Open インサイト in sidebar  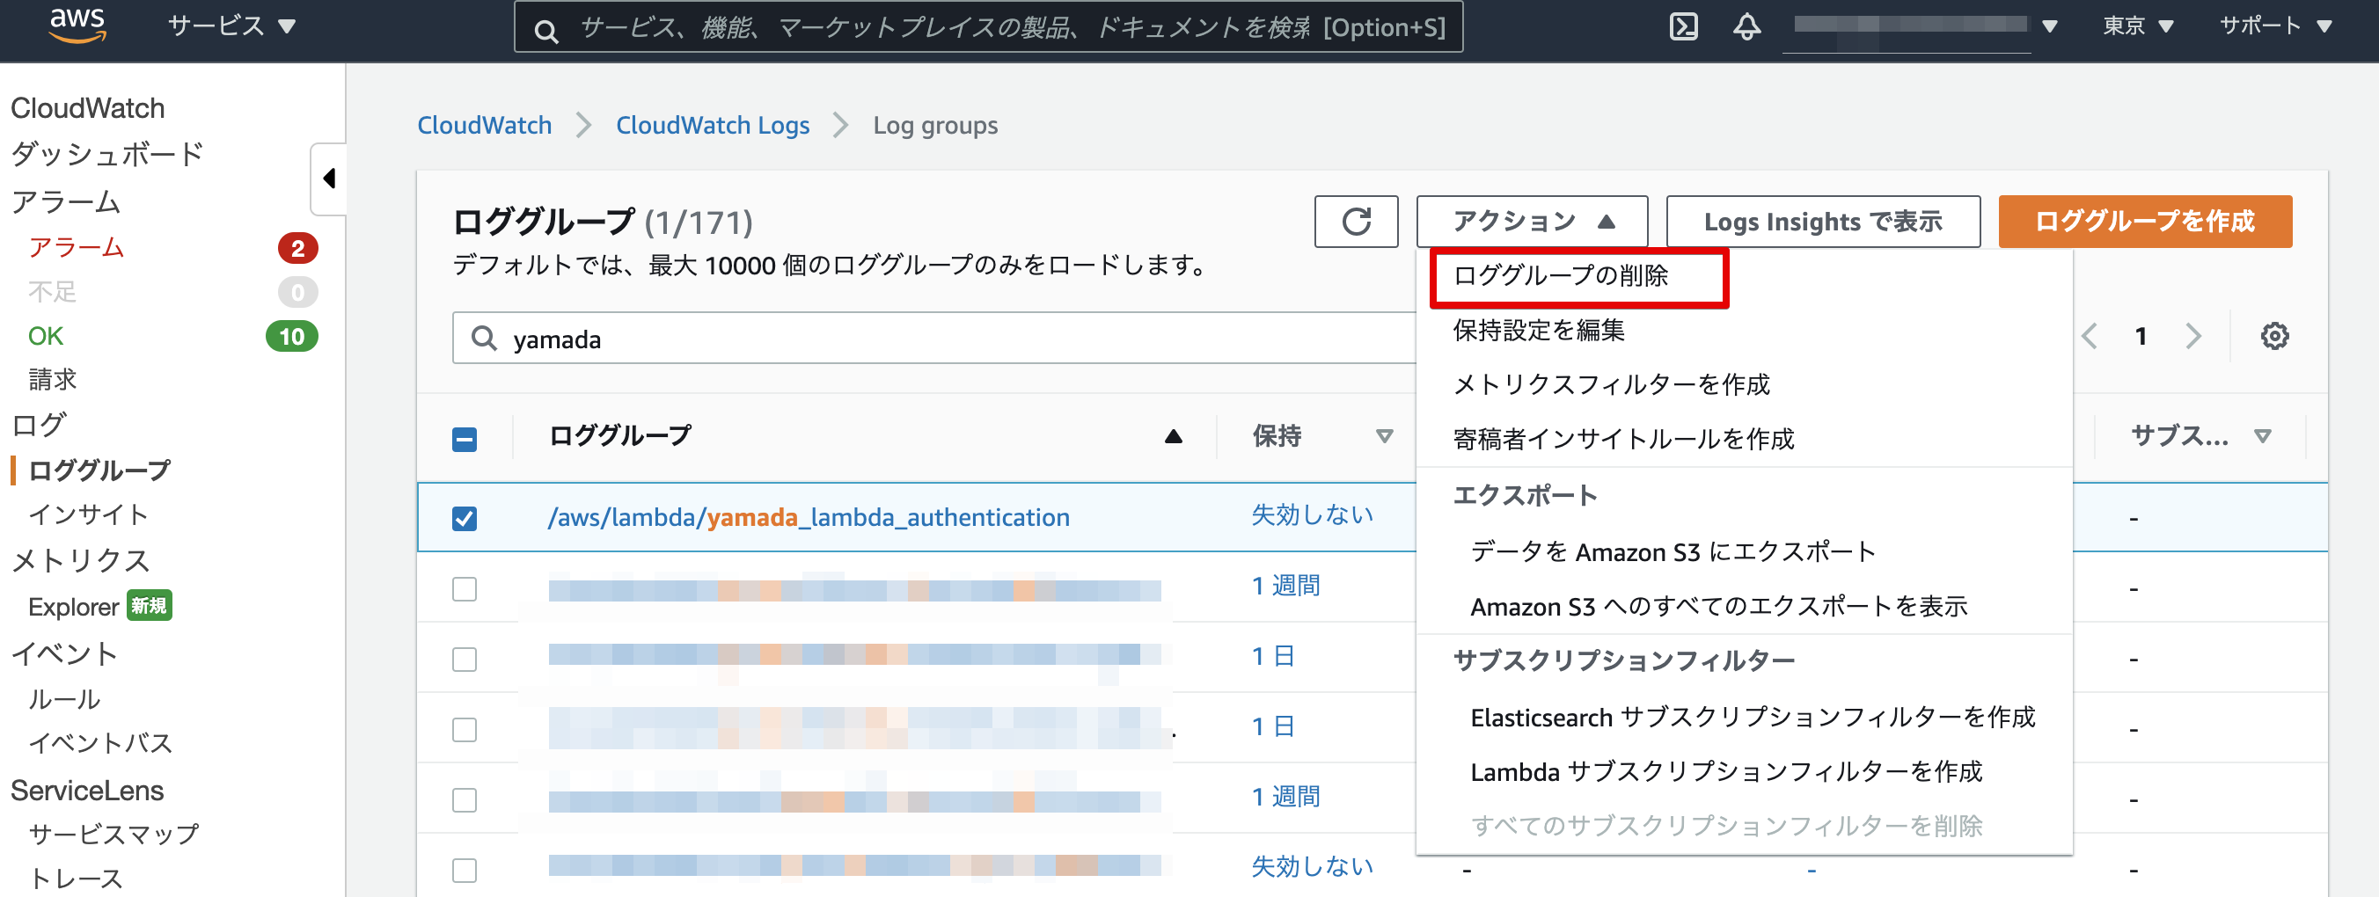[88, 514]
